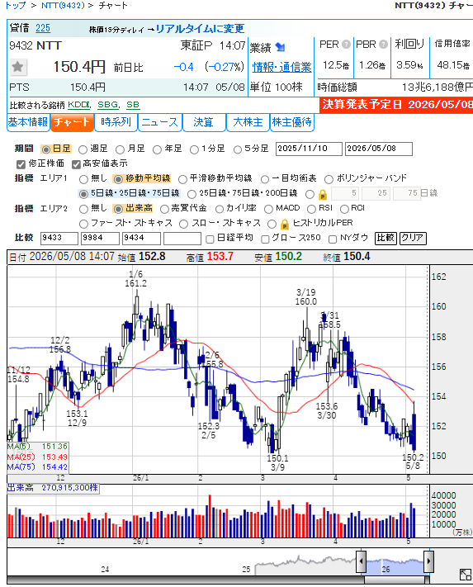Switch to the ニュース tab

tap(160, 122)
